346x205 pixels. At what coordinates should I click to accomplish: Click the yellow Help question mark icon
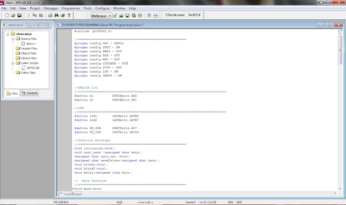point(69,16)
